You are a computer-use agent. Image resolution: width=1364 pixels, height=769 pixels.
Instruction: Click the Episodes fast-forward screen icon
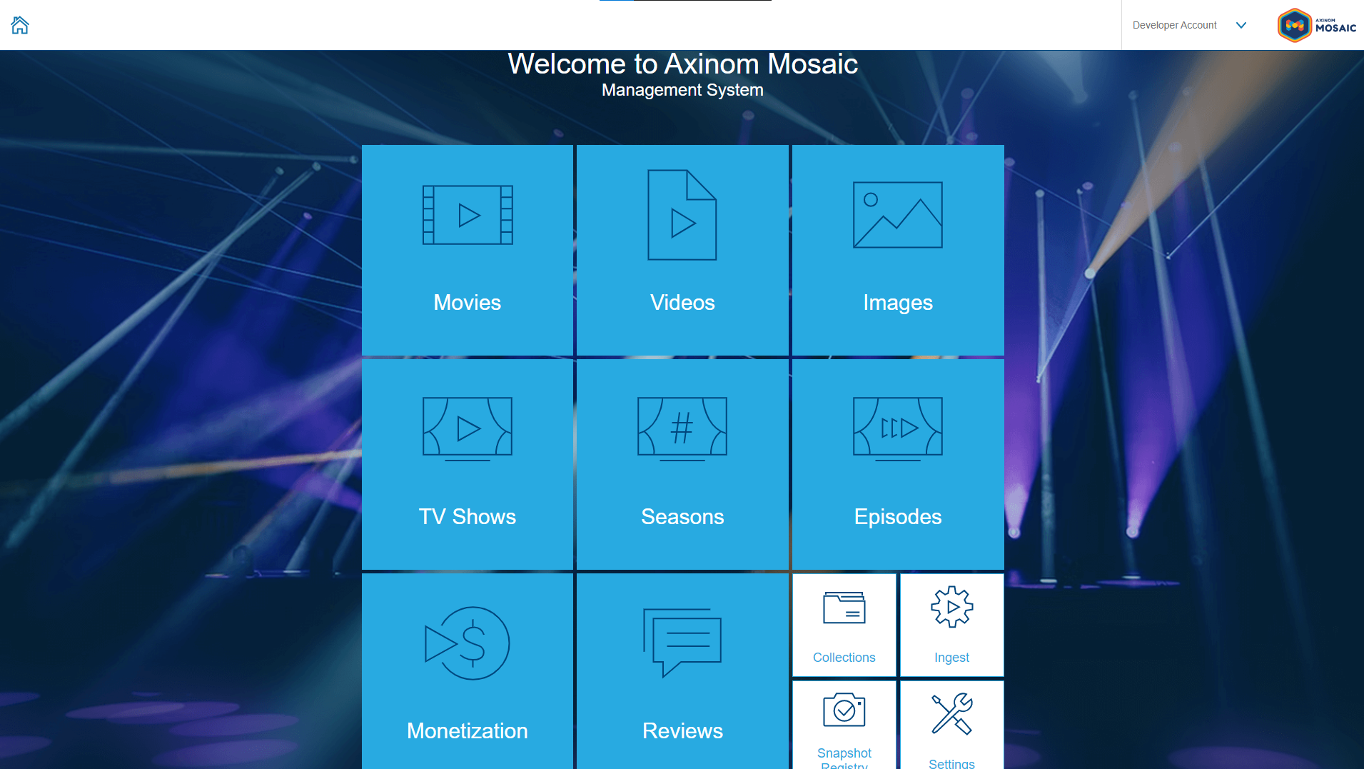pos(897,428)
